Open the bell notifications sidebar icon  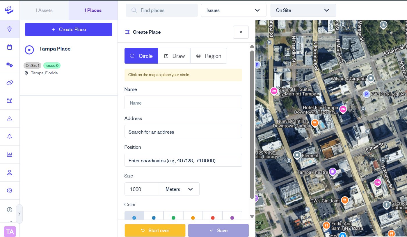pos(10,137)
